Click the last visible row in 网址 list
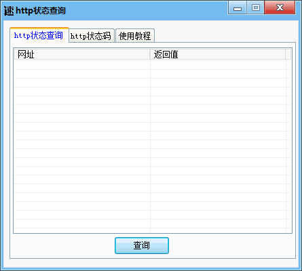 [x=82, y=224]
